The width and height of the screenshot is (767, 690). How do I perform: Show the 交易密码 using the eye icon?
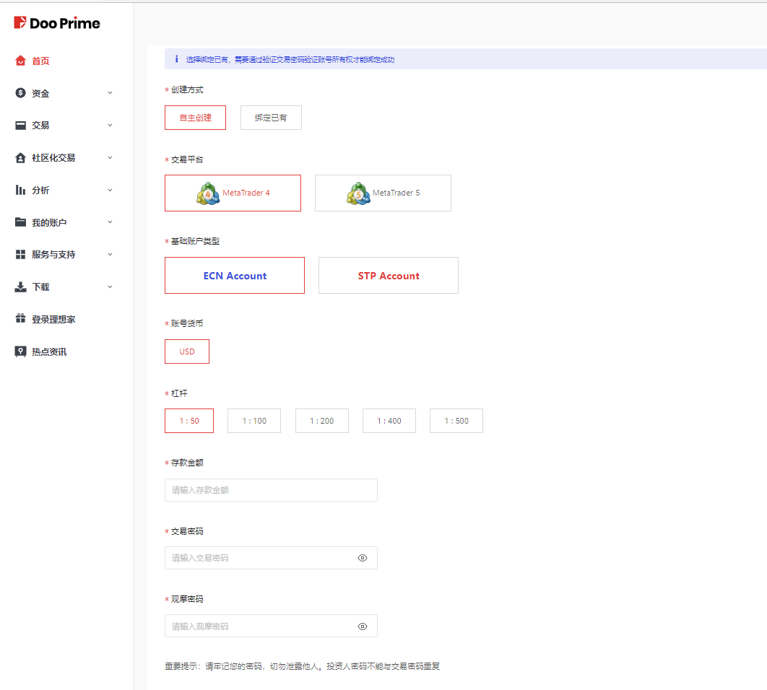click(363, 558)
